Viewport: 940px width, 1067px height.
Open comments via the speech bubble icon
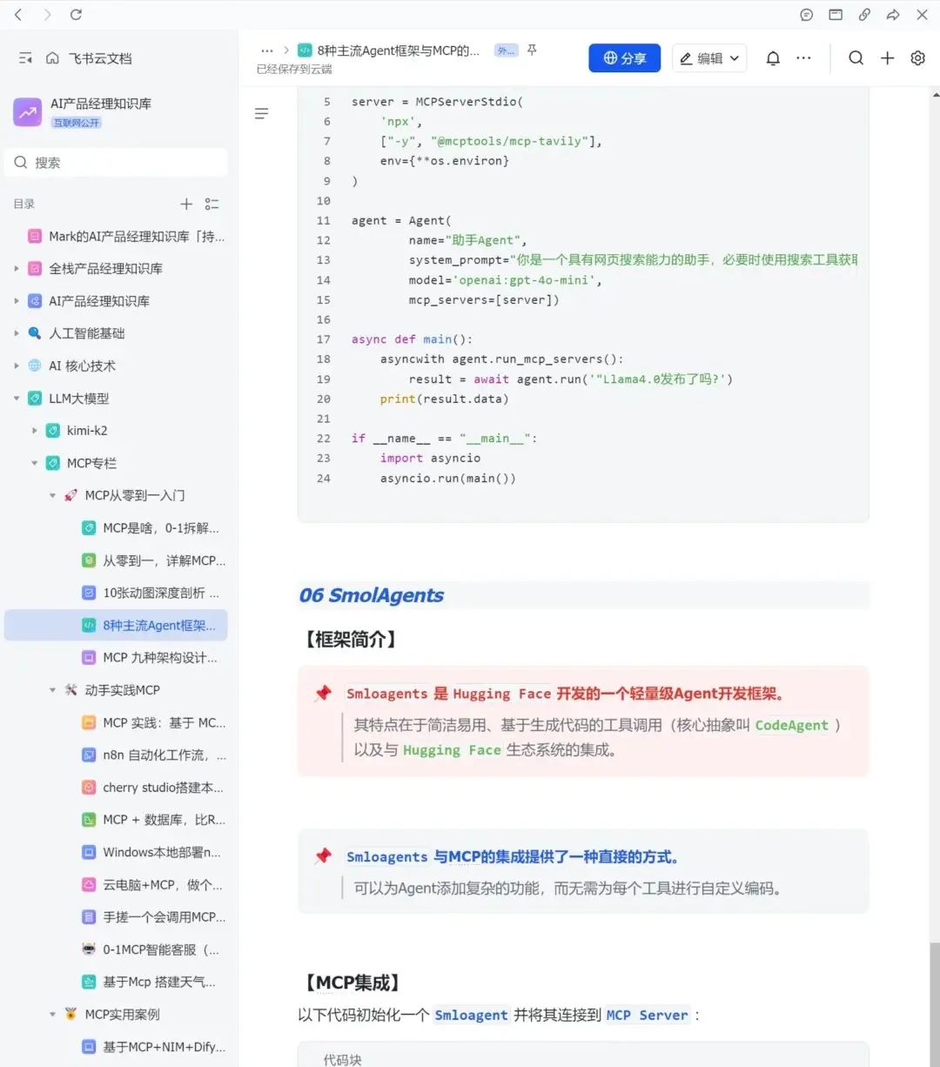806,14
